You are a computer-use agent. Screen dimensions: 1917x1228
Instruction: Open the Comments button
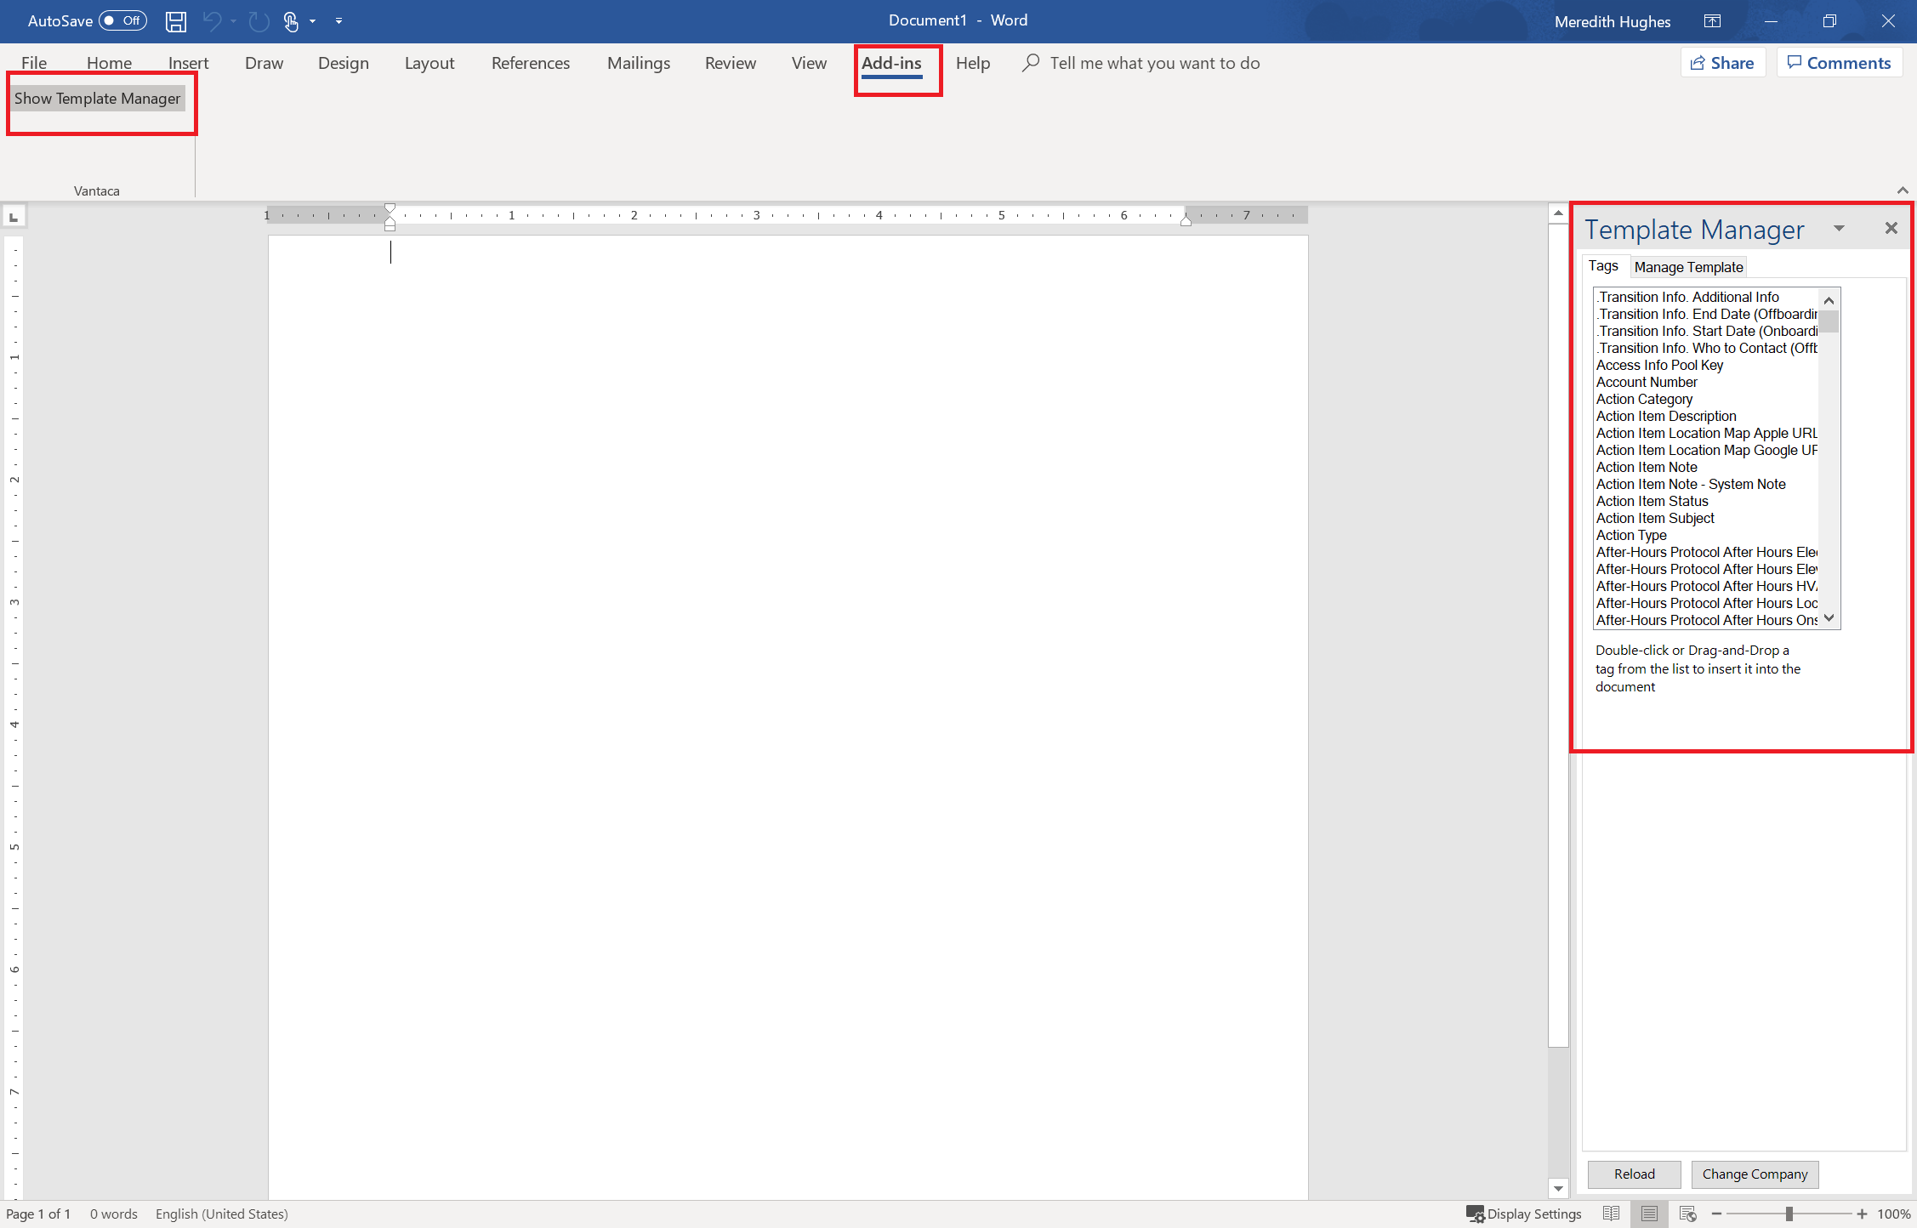(1840, 63)
